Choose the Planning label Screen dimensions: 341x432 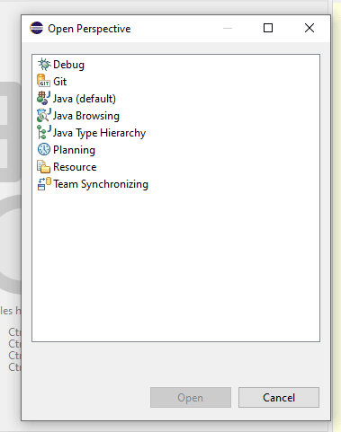74,150
